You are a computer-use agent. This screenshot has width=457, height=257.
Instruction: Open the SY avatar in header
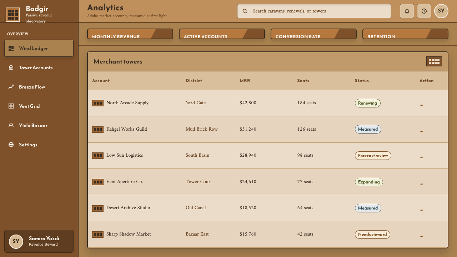[x=441, y=11]
